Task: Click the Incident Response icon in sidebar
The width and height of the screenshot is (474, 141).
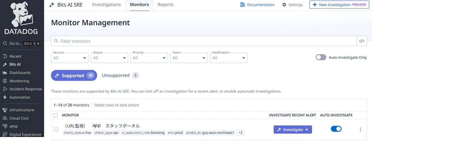Action: 5,89
